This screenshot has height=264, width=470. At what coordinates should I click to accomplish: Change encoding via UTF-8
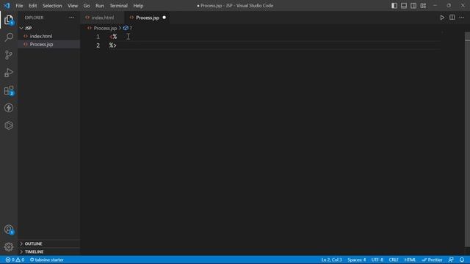377,260
